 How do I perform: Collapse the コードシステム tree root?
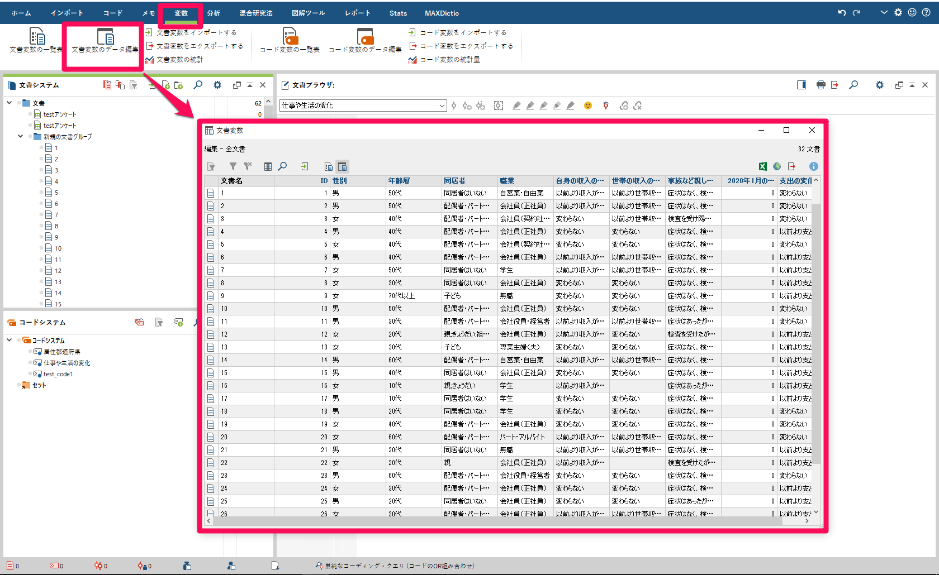(9, 340)
